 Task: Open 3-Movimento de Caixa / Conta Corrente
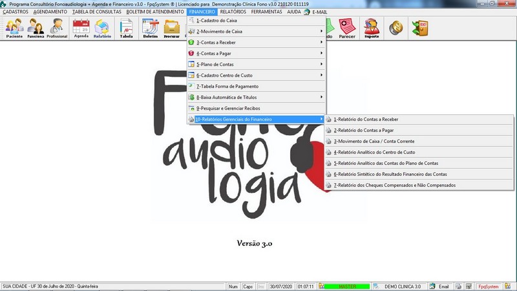(x=419, y=141)
